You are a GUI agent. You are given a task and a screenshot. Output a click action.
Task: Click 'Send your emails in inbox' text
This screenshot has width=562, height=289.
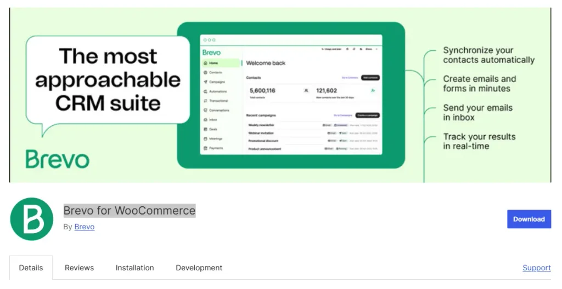point(477,112)
